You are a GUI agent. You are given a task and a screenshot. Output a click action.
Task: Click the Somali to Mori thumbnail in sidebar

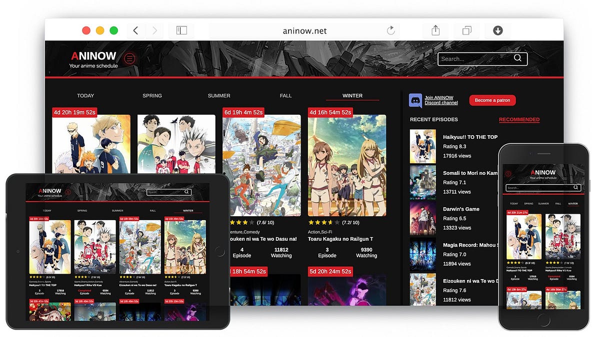422,182
